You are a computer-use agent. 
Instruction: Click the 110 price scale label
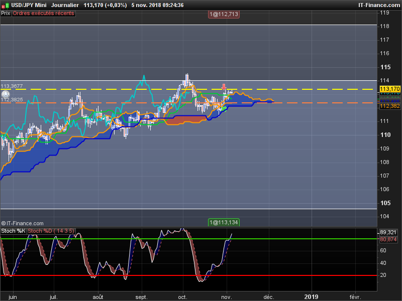click(x=385, y=135)
